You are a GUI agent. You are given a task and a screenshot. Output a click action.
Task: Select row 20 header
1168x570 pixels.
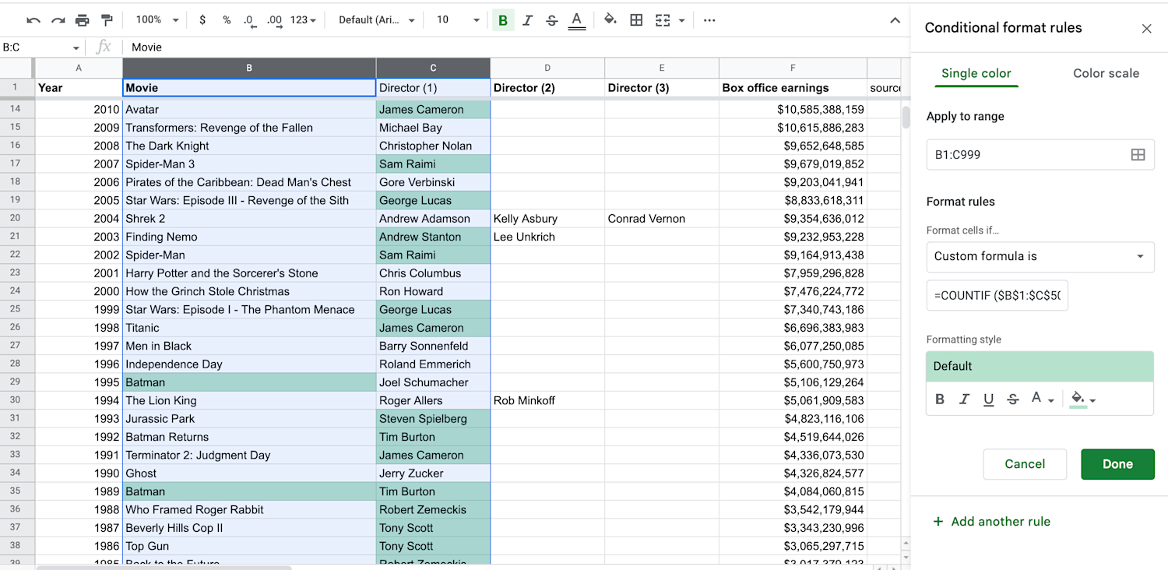[16, 219]
